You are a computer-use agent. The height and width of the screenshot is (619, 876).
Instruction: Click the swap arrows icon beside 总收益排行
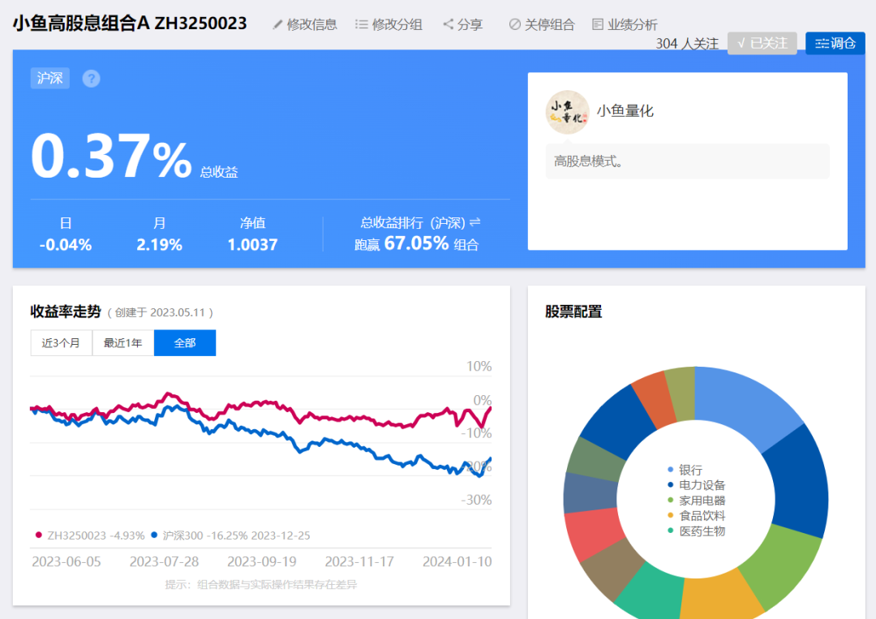[x=474, y=222]
